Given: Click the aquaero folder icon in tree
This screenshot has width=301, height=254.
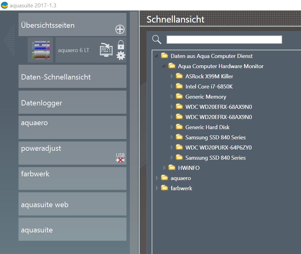Looking at the screenshot, I should pyautogui.click(x=164, y=178).
